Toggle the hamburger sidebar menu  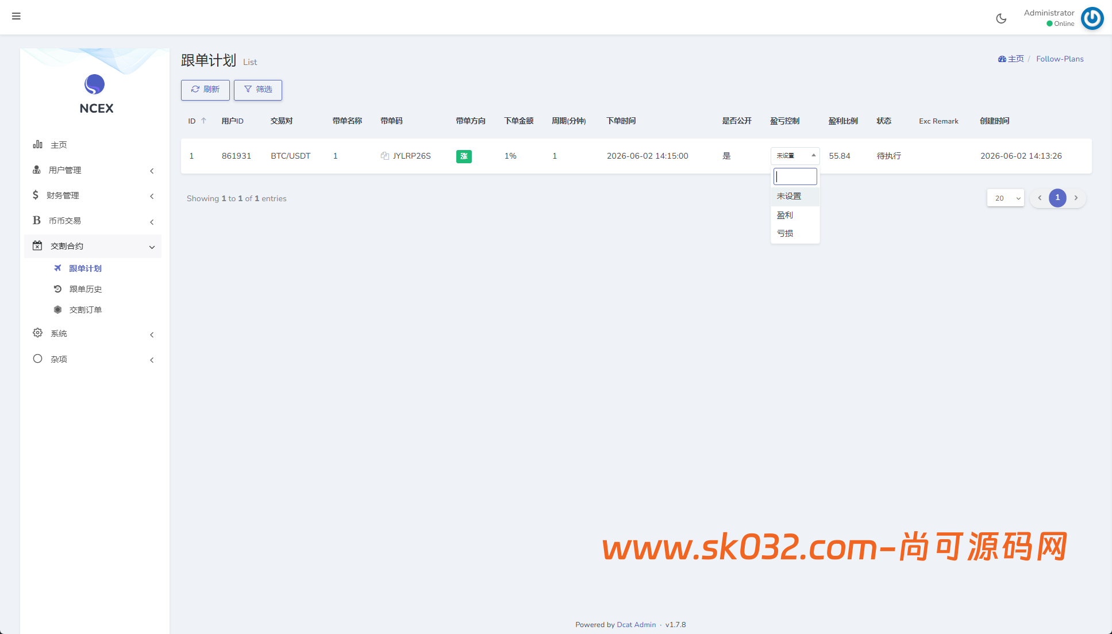click(x=16, y=16)
